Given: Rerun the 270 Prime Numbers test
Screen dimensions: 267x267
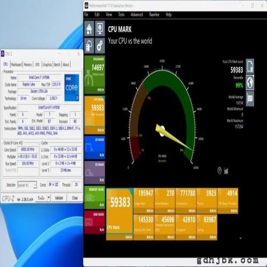Looking at the screenshot, I should (171, 211).
